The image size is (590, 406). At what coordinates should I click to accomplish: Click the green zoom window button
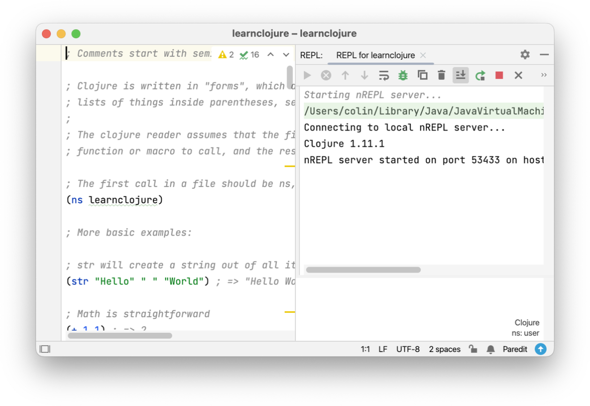point(76,34)
